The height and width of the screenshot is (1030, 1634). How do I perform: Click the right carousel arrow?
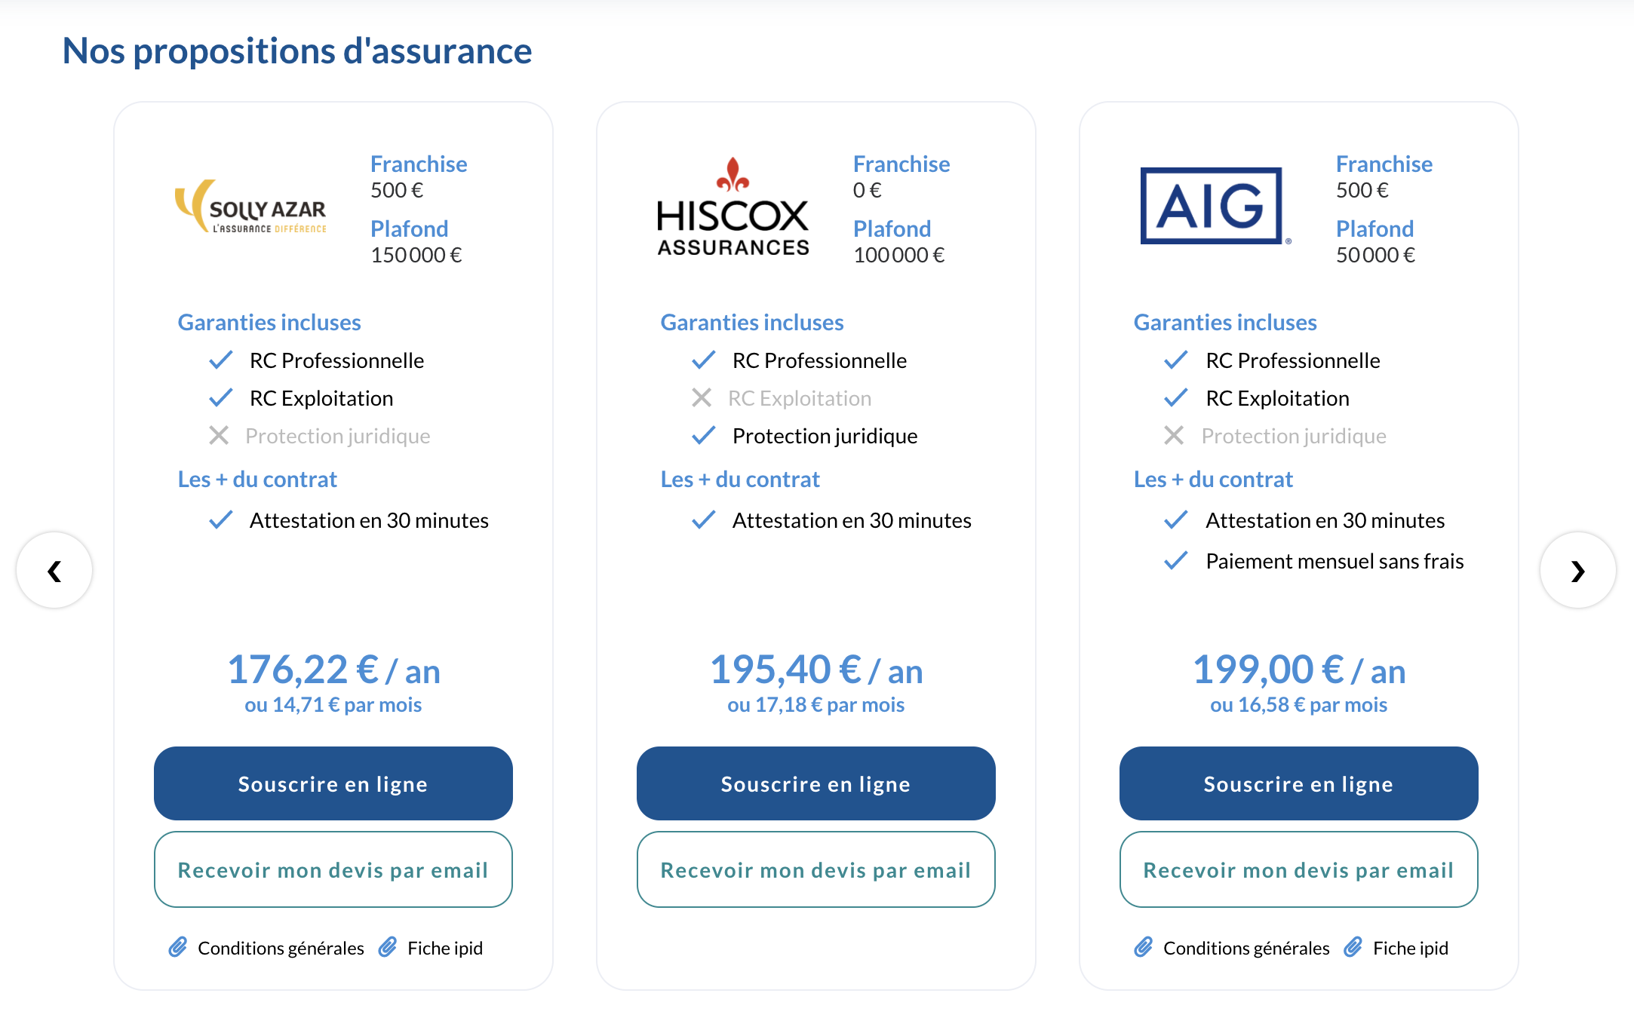tap(1577, 572)
